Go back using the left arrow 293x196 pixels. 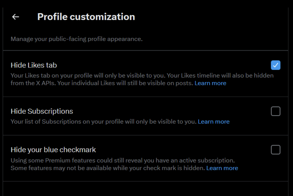coord(16,17)
